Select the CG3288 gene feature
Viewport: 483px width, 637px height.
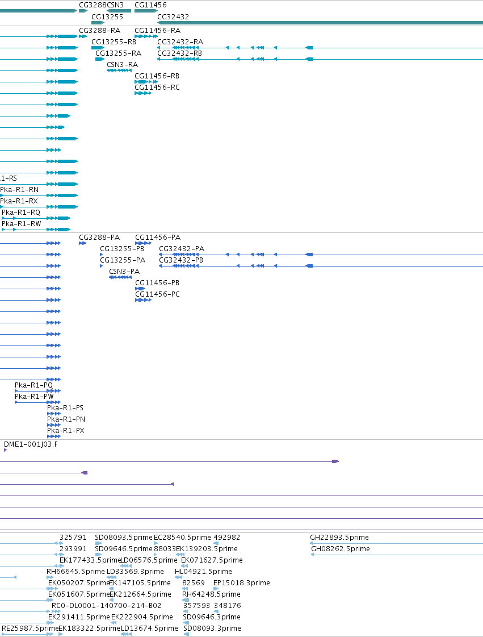83,11
